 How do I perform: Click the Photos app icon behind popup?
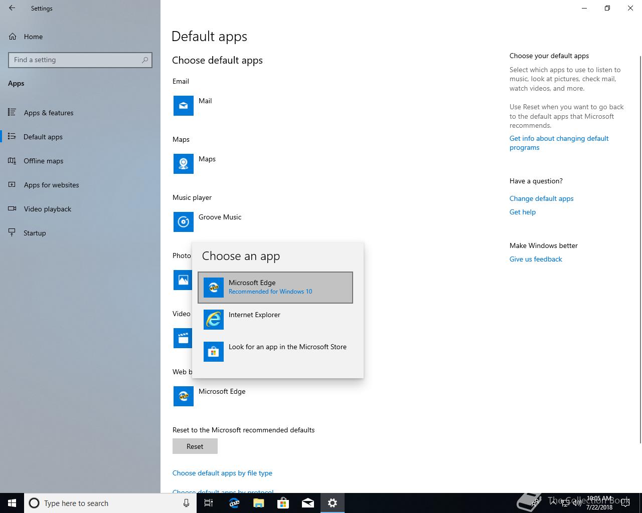[183, 280]
